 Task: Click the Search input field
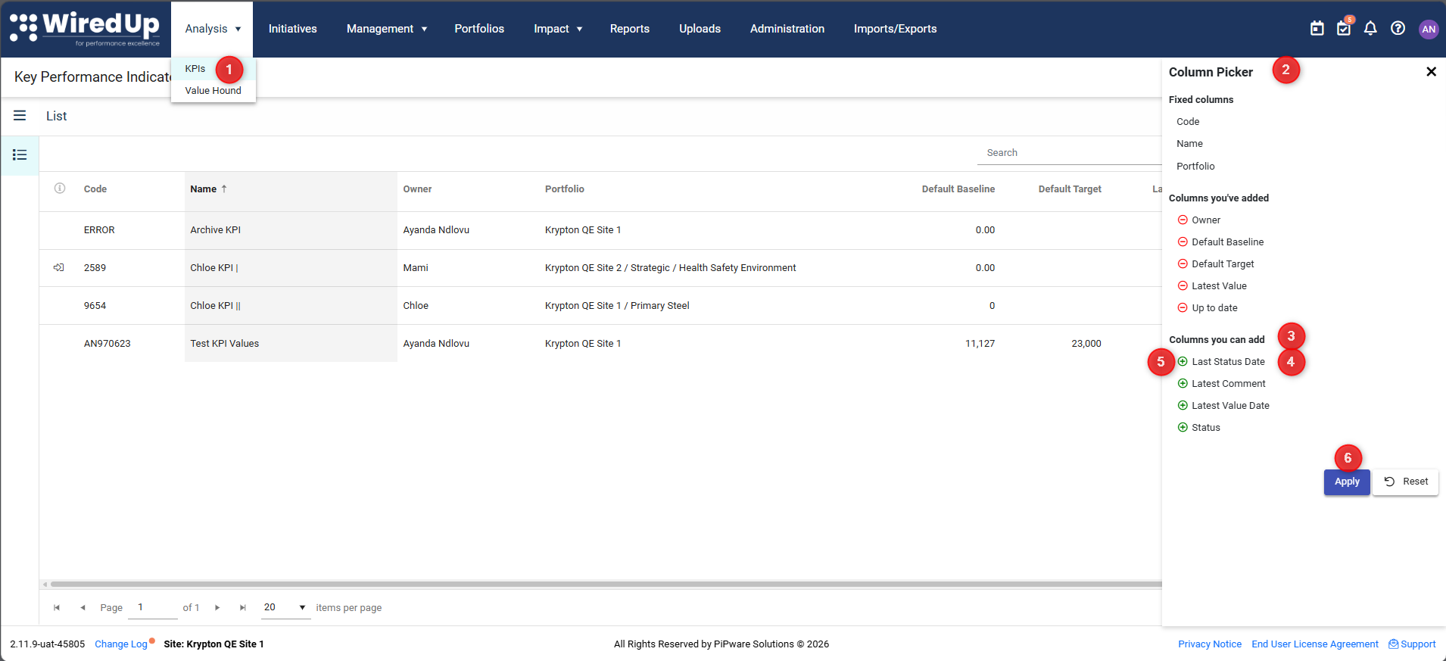[1070, 153]
